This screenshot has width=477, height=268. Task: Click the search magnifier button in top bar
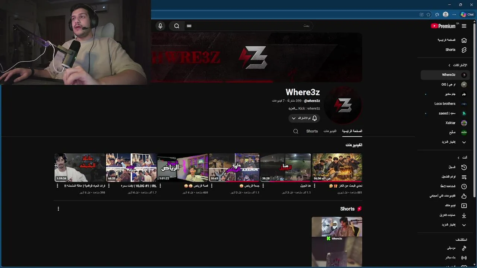click(177, 26)
